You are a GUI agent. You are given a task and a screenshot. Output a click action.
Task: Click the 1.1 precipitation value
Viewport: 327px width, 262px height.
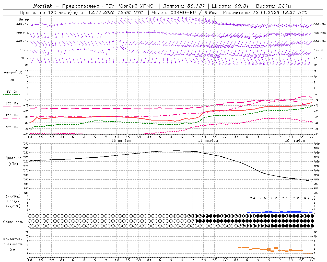coord(285,198)
